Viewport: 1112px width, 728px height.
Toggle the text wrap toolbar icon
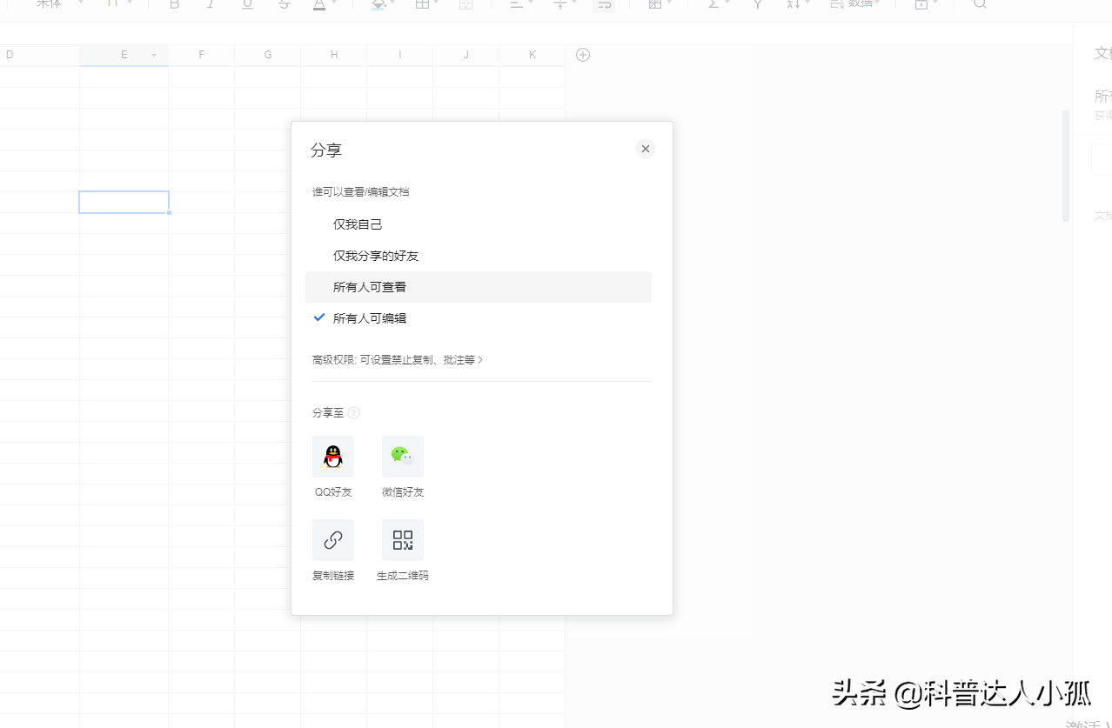[603, 5]
